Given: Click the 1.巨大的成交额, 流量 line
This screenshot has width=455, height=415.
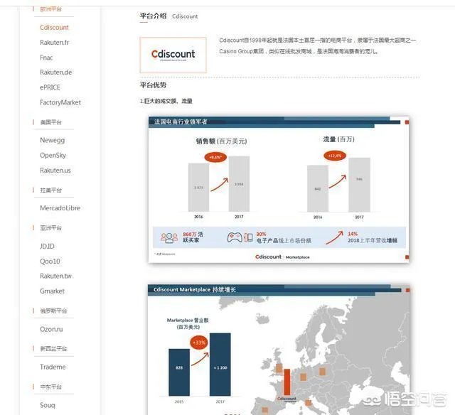Looking at the screenshot, I should (x=166, y=101).
